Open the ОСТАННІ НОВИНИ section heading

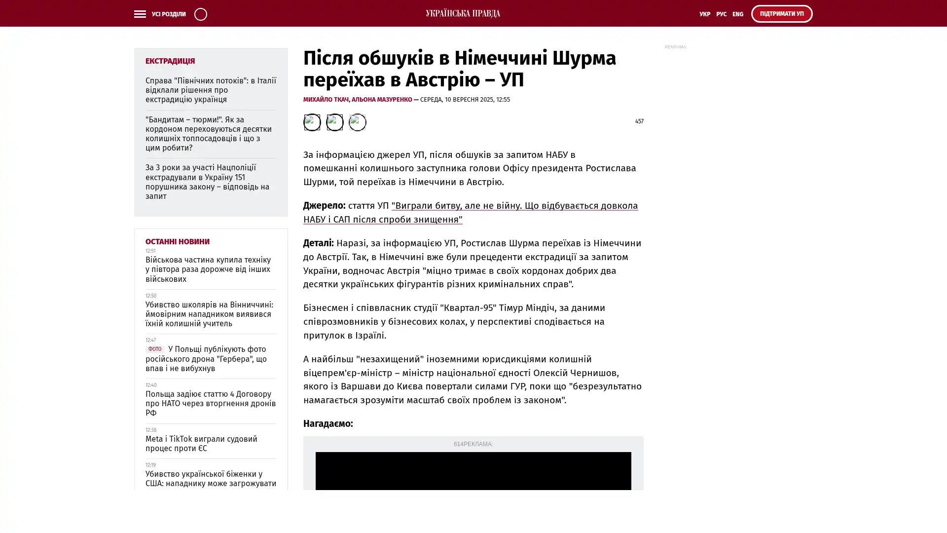tap(177, 241)
